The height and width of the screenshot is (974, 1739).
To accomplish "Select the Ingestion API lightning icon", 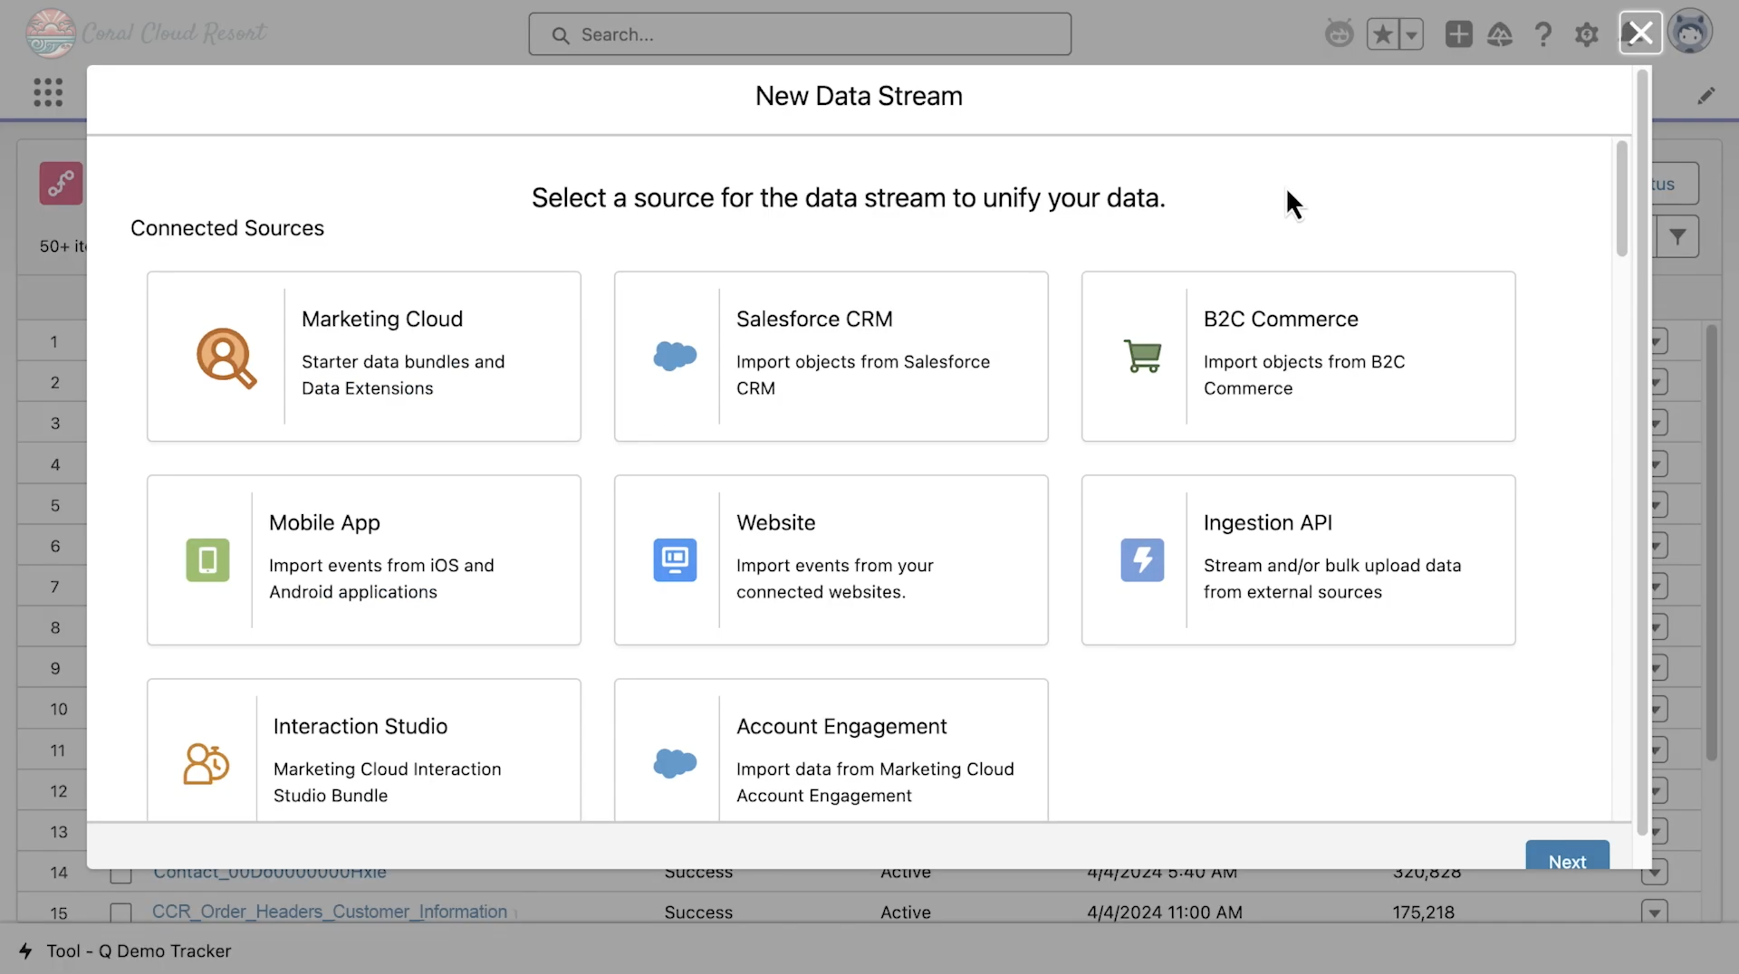I will coord(1142,559).
